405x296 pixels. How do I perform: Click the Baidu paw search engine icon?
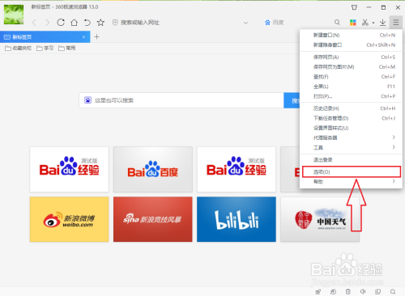click(x=267, y=23)
